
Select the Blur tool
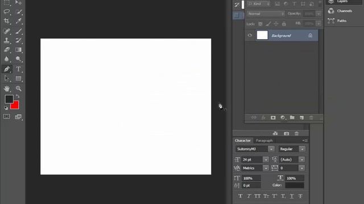click(6, 59)
